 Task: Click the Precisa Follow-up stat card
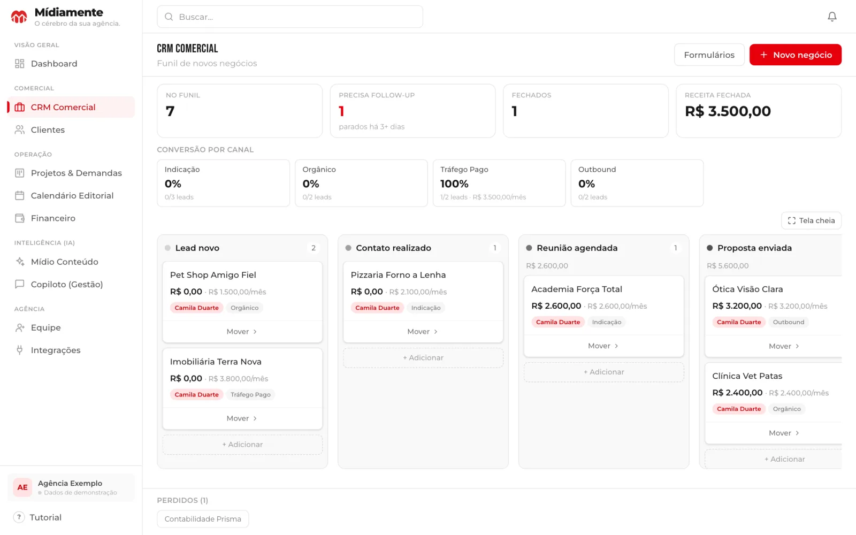(412, 111)
